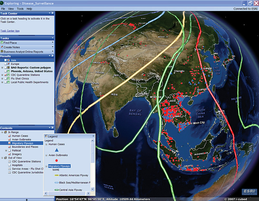Click the Legend scroll right arrow
Image resolution: width=259 pixels, height=201 pixels.
[88, 193]
